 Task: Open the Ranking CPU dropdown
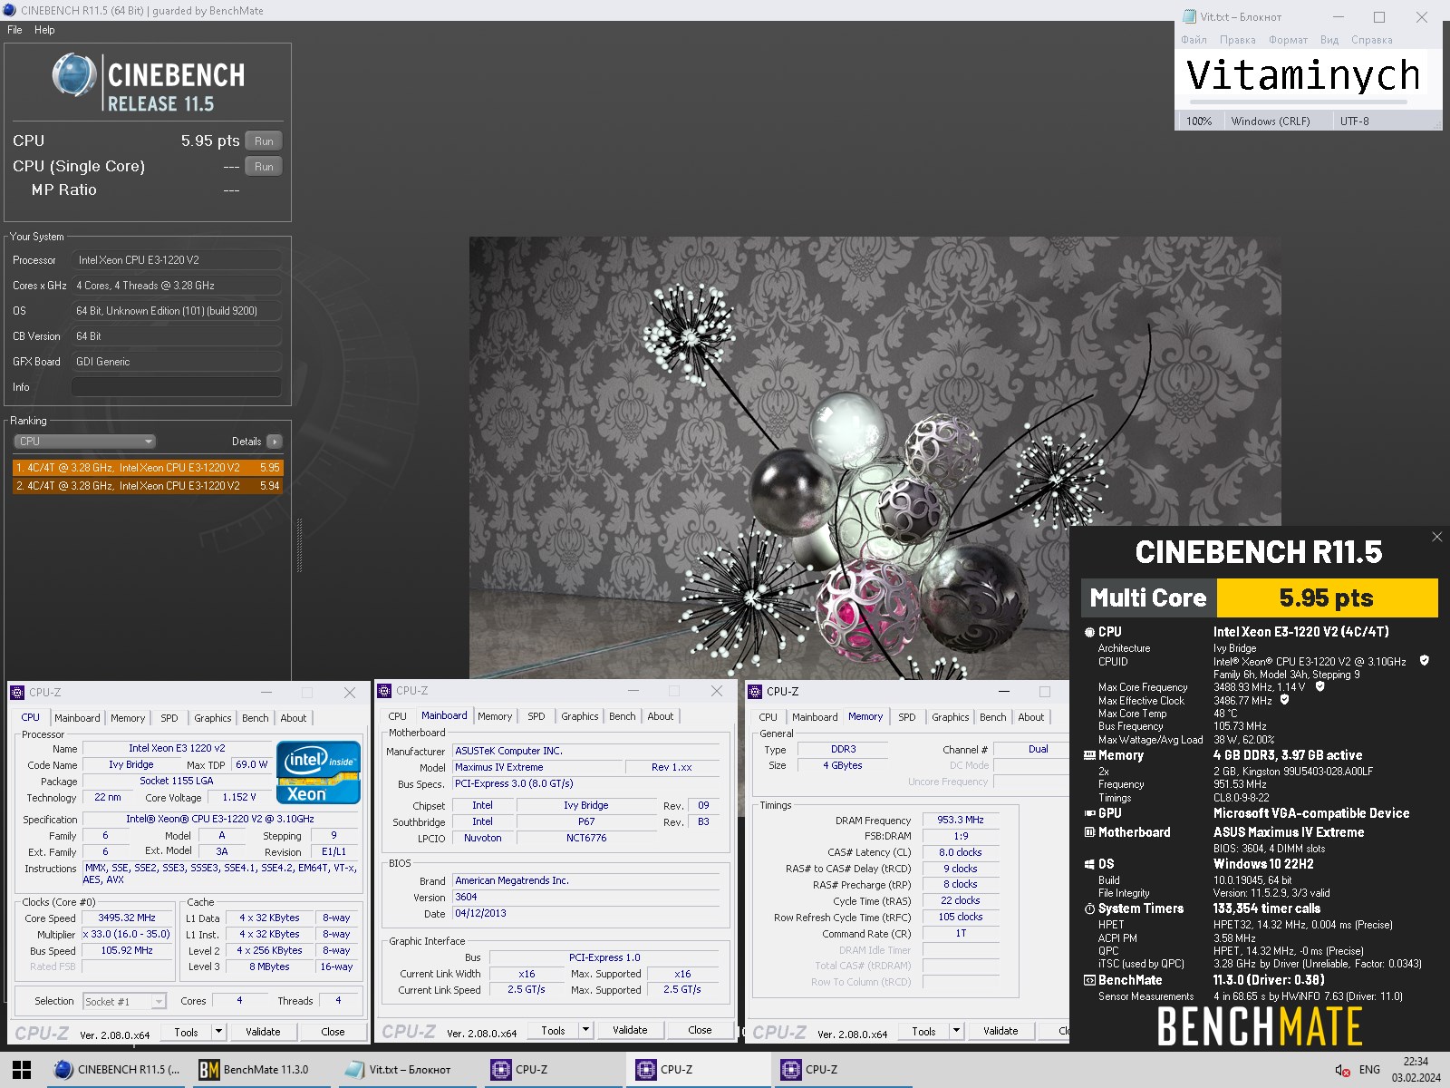point(85,442)
